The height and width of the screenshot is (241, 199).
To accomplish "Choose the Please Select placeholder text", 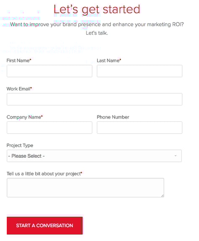I will coord(26,156).
